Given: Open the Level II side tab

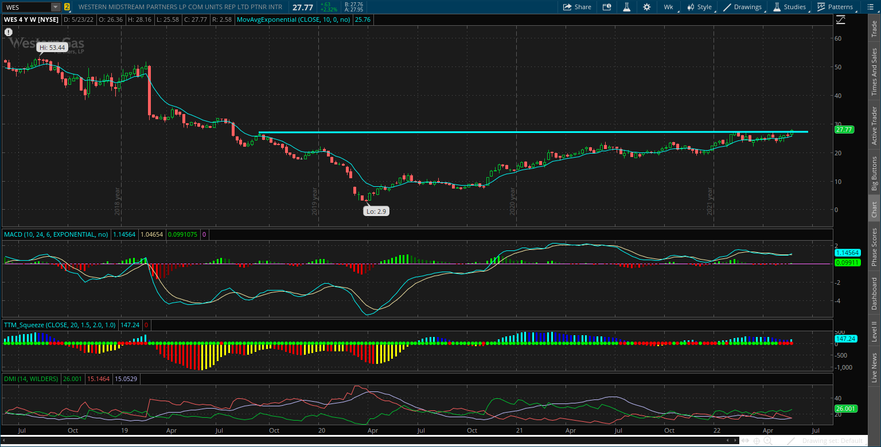Looking at the screenshot, I should click(x=874, y=331).
